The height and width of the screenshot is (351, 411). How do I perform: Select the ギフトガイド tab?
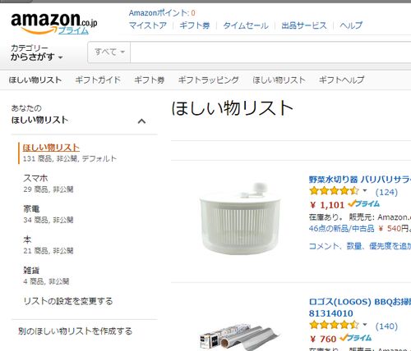[98, 80]
